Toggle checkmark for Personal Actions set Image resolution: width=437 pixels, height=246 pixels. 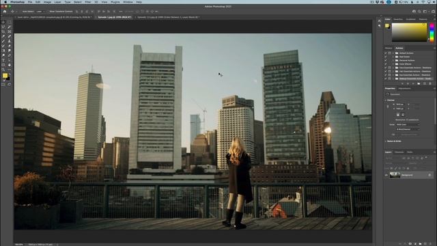click(386, 60)
